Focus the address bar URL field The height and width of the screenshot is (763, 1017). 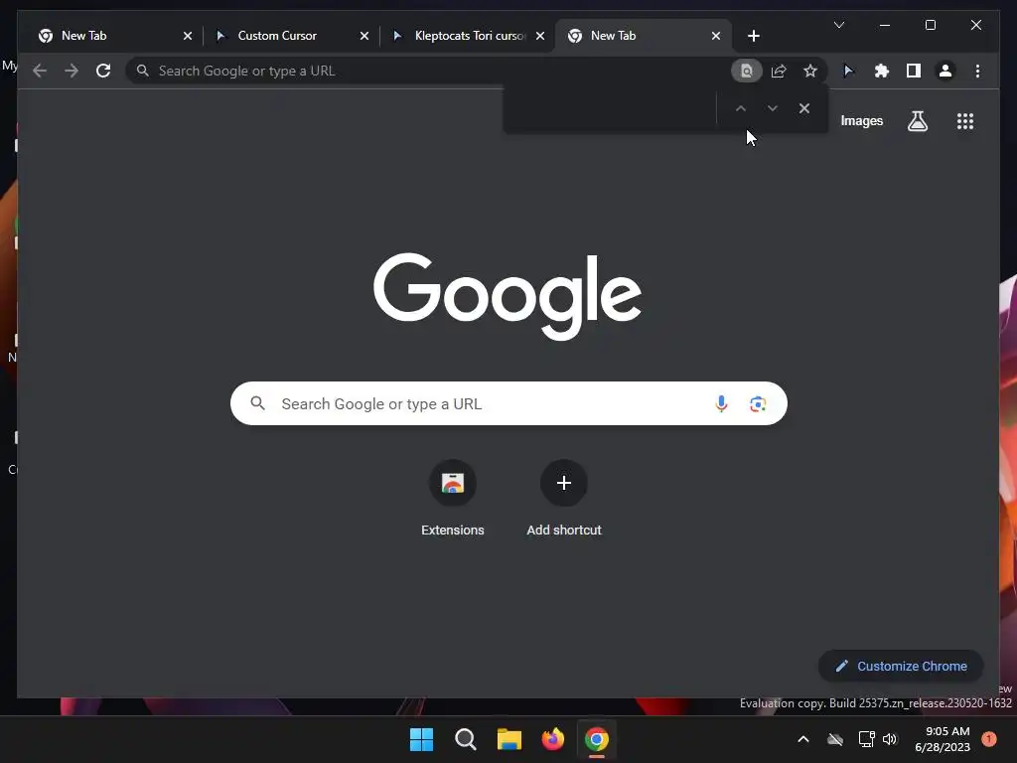tap(428, 71)
